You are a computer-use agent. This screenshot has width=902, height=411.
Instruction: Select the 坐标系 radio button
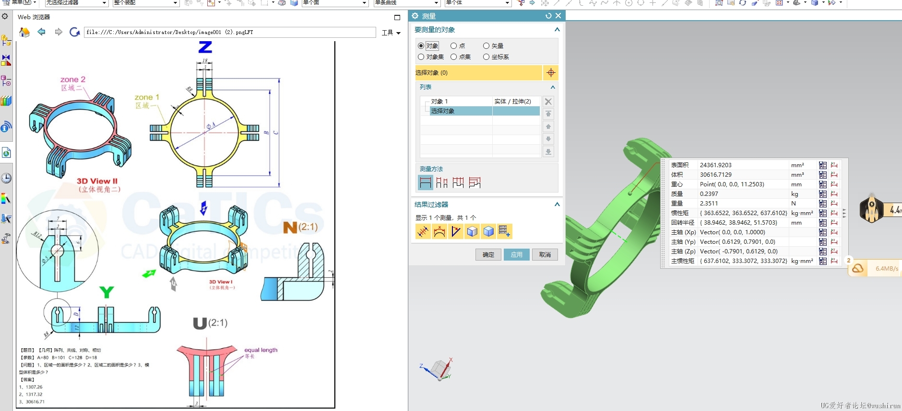click(x=486, y=57)
